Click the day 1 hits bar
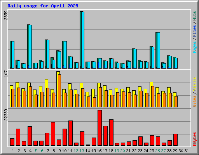This screenshot has width=199, height=155. tap(10, 55)
